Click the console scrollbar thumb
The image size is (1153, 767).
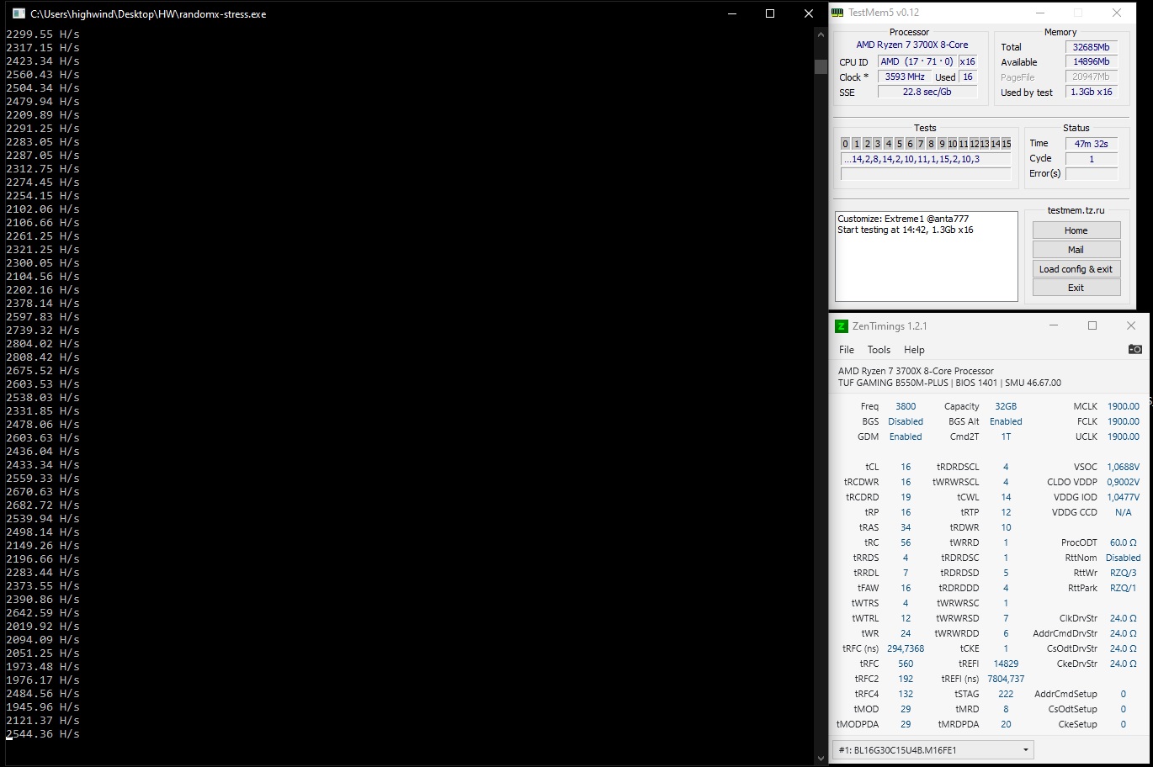pos(821,66)
